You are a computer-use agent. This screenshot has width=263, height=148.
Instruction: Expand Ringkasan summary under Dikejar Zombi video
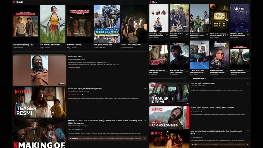tap(247, 144)
